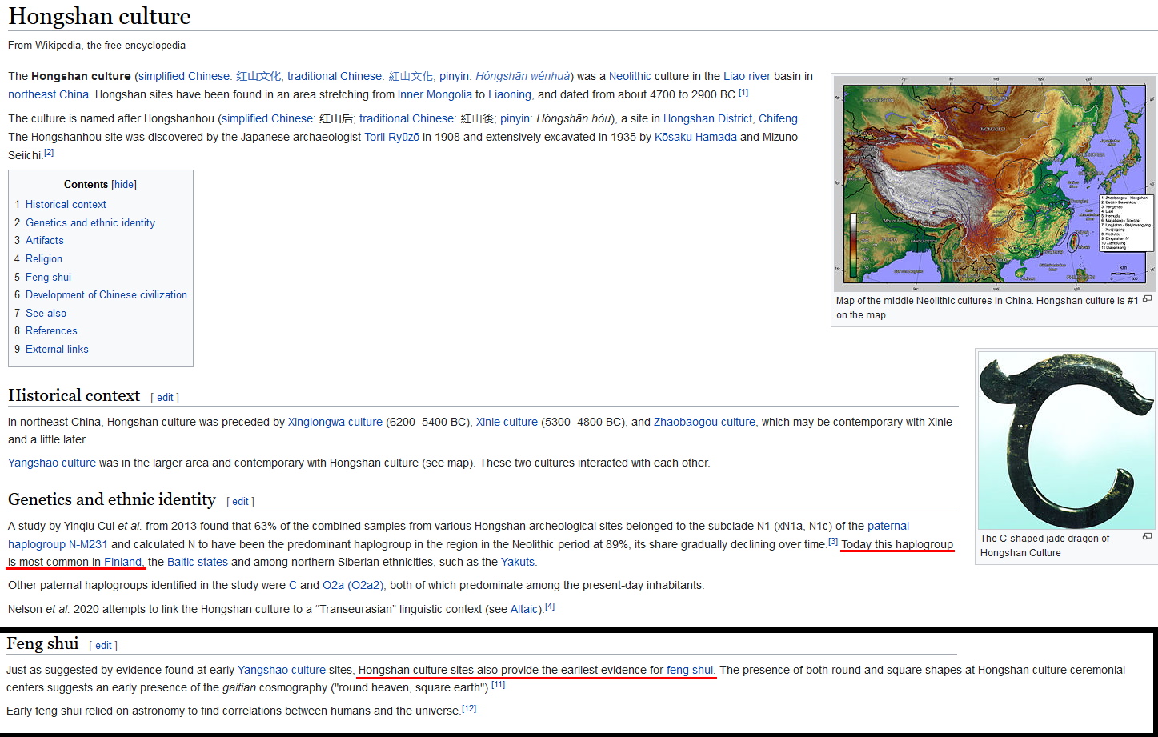Open Yangshao culture link in Feng shui section
The width and height of the screenshot is (1158, 737).
coord(282,671)
